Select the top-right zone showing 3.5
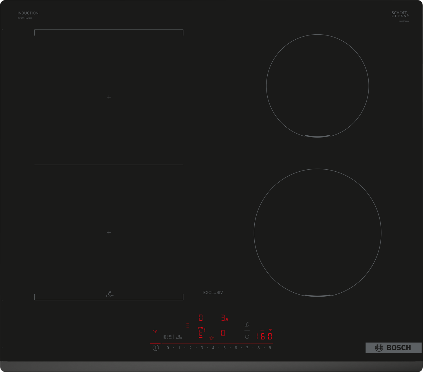The image size is (423, 372). pyautogui.click(x=224, y=318)
